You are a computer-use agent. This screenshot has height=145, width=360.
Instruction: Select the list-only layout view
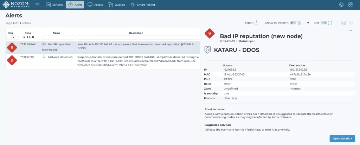tap(351, 23)
